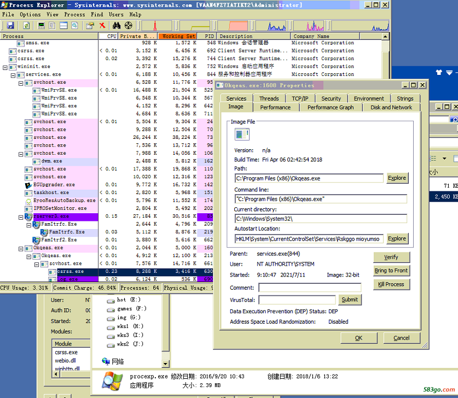Click the binoculars Find icon
This screenshot has height=398, width=458.
pyautogui.click(x=117, y=26)
